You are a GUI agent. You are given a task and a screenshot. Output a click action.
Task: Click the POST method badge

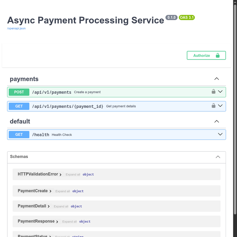[19, 92]
